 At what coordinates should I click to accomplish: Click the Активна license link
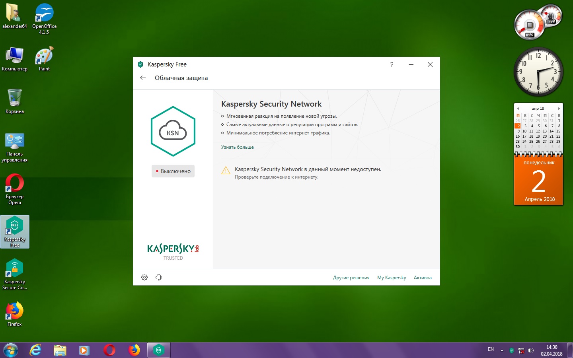(x=423, y=278)
